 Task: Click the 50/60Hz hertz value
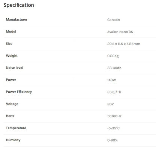[x=114, y=116]
